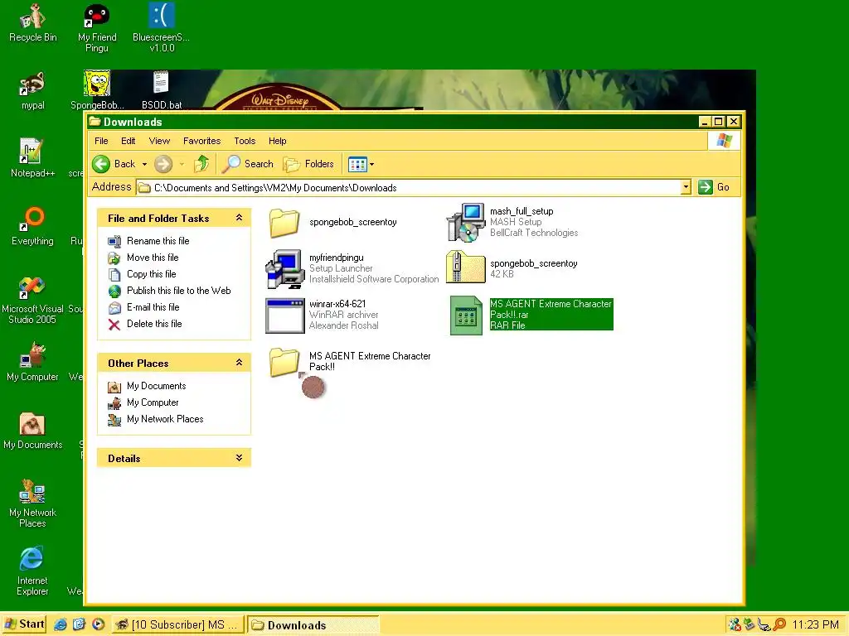Select the Everything search shortcut
Screen dimensions: 849x636
32,226
